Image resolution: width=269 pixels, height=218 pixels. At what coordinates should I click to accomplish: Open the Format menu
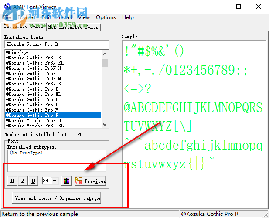(x=26, y=17)
